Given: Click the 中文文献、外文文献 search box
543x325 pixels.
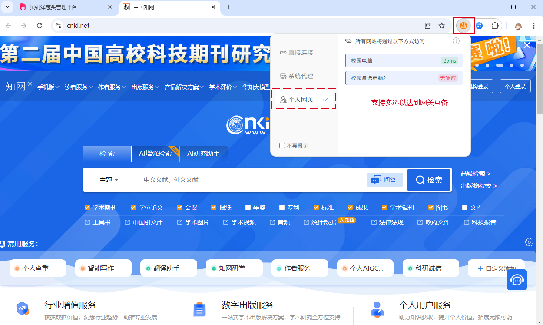Looking at the screenshot, I should point(250,180).
